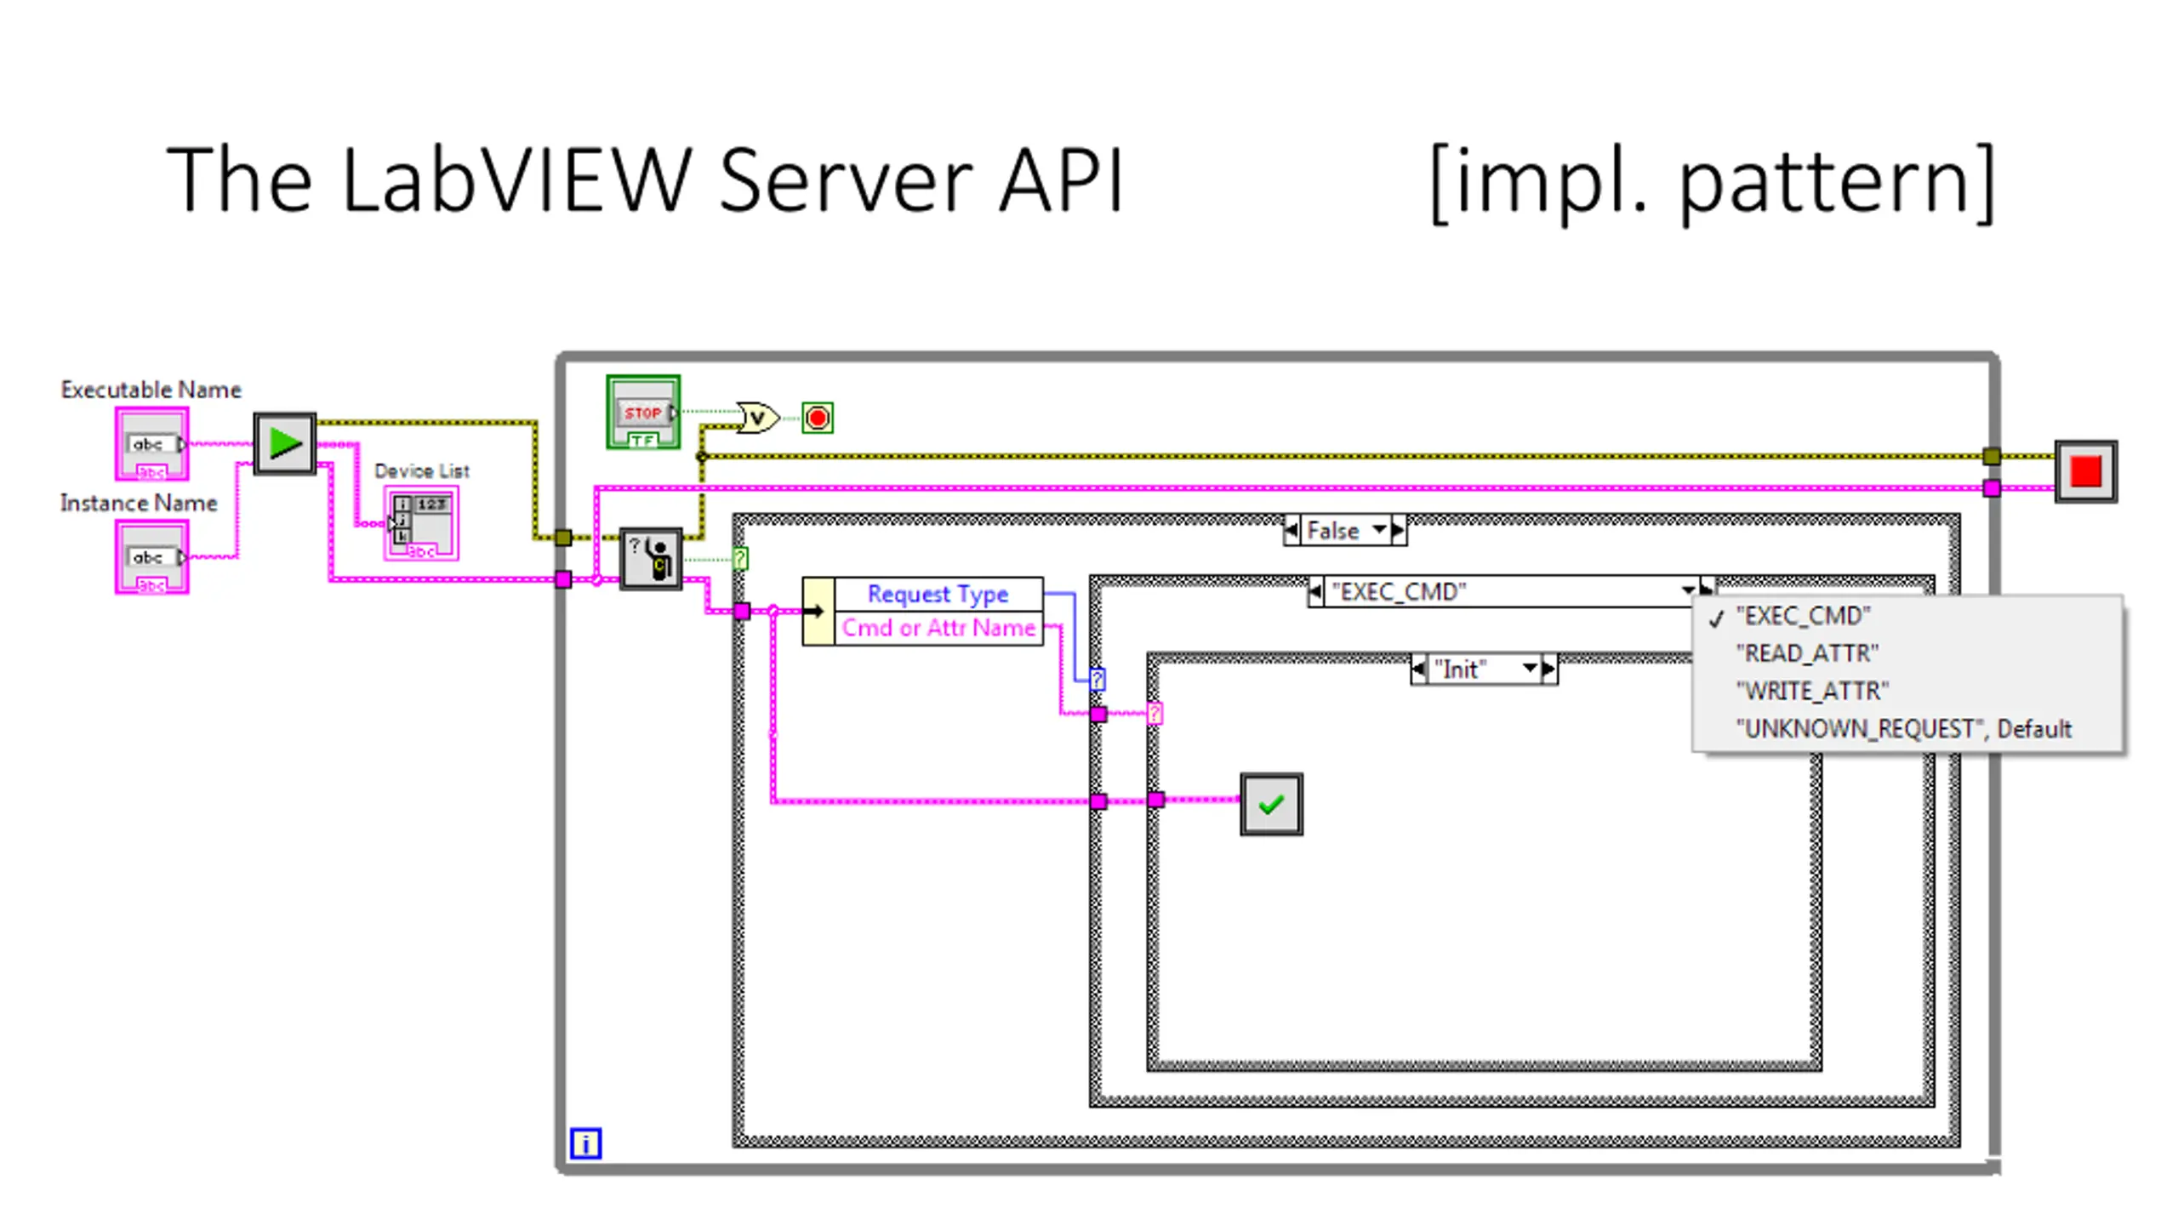The image size is (2178, 1225).
Task: Select the green play server start VI
Action: pos(285,443)
